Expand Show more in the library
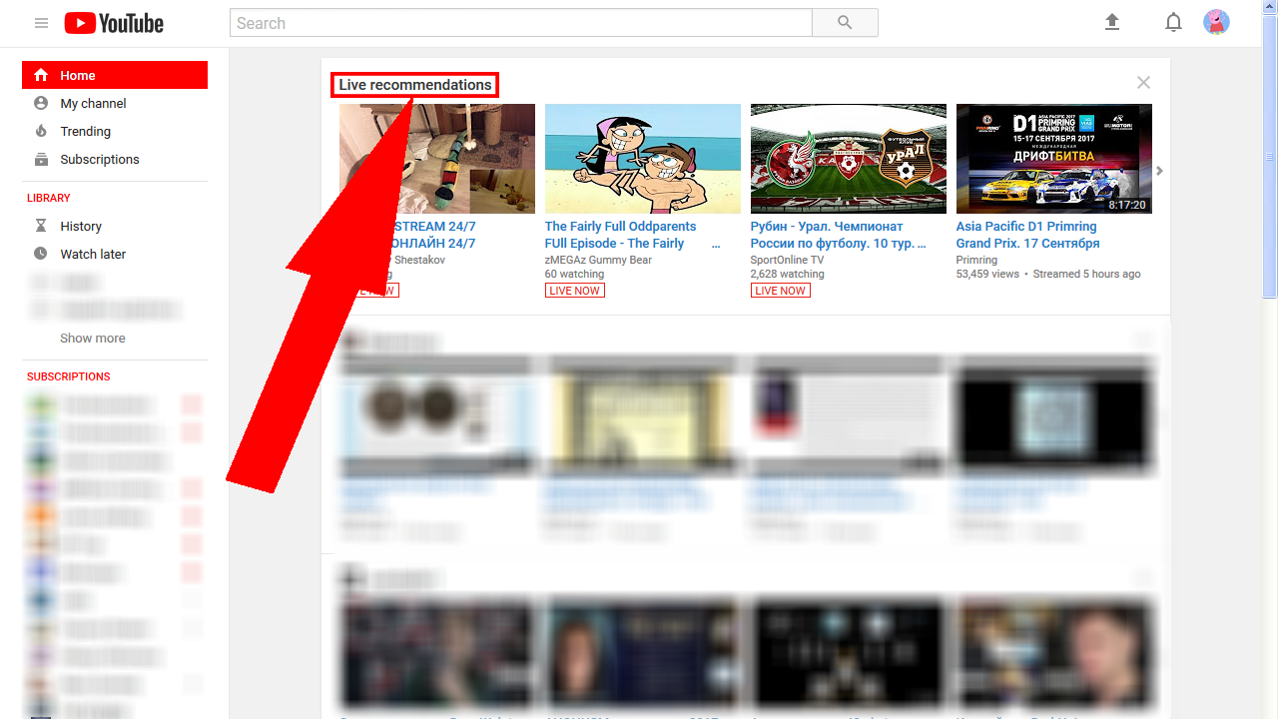The height and width of the screenshot is (719, 1278). pos(93,339)
